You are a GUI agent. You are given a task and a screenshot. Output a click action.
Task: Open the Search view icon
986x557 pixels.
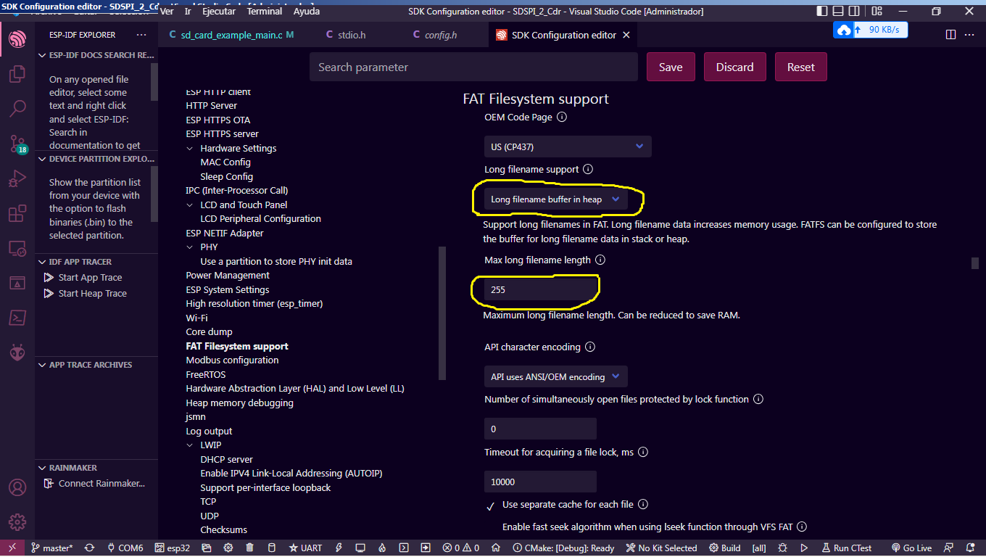coord(17,109)
